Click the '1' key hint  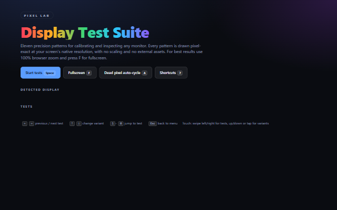click(112, 124)
